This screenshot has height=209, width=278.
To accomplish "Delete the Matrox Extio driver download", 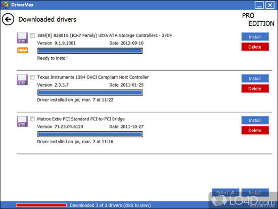I will tap(255, 130).
